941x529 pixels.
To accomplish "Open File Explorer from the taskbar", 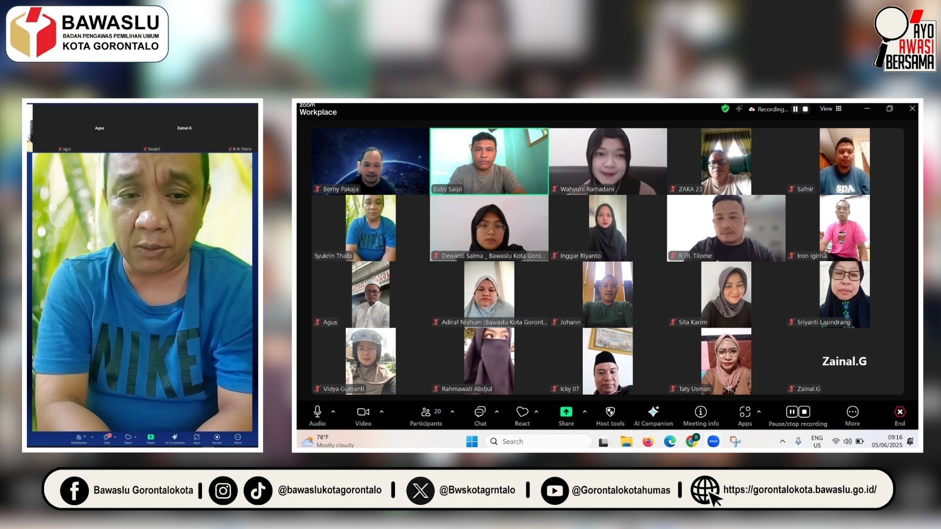I will click(626, 441).
